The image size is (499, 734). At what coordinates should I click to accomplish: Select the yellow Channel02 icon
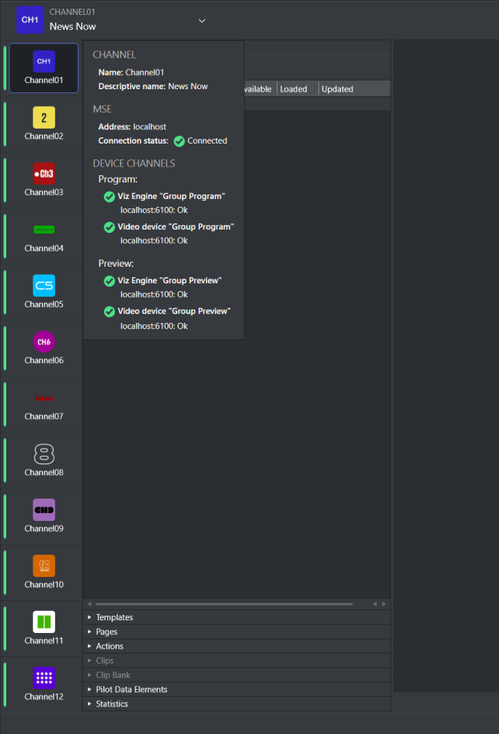pos(43,118)
